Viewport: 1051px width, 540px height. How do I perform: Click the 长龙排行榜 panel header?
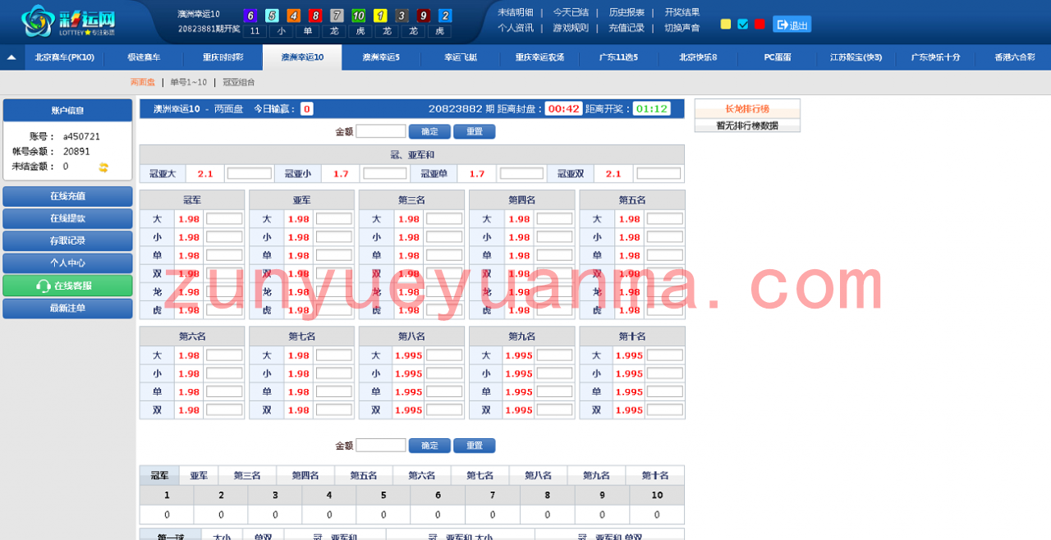click(x=747, y=109)
